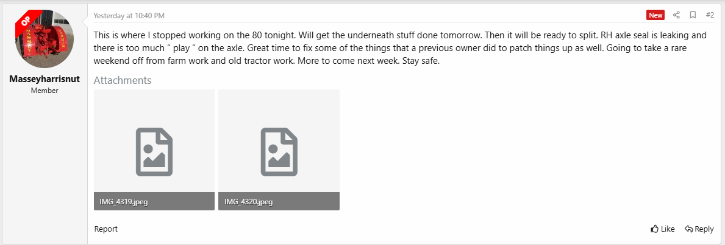This screenshot has width=725, height=245.
Task: Click the thumbs-up icon beside Like
Action: (x=654, y=229)
